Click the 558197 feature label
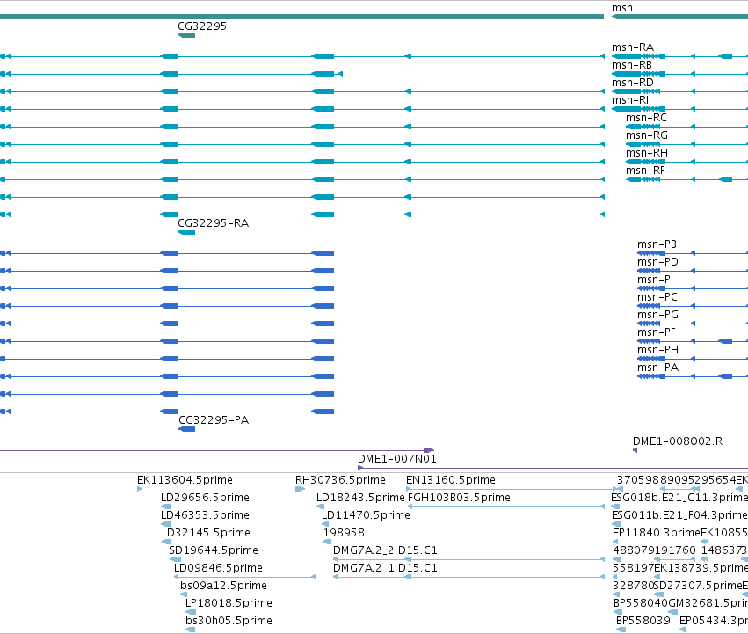This screenshot has width=748, height=634. [x=633, y=568]
